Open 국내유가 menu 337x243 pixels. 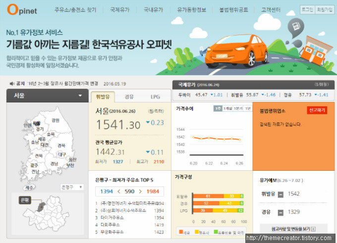coord(153,10)
